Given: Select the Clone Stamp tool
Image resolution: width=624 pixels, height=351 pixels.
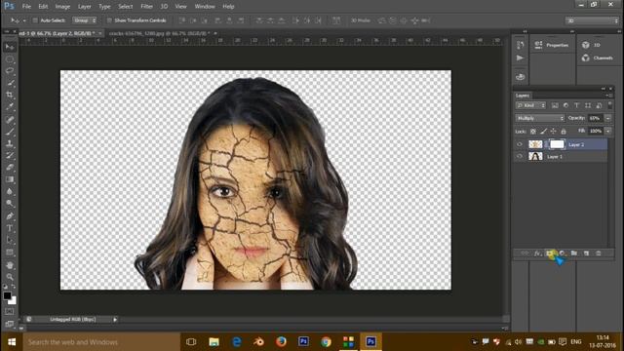Looking at the screenshot, I should (x=10, y=143).
